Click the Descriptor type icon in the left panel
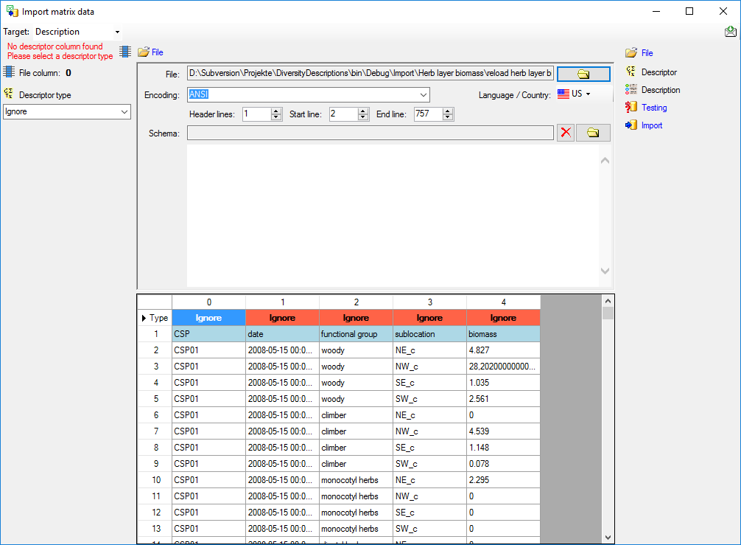741x545 pixels. coord(9,94)
